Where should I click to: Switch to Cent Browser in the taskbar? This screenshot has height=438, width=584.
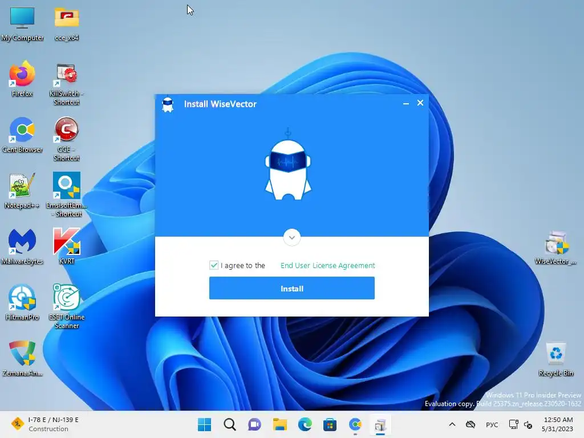[x=355, y=424]
